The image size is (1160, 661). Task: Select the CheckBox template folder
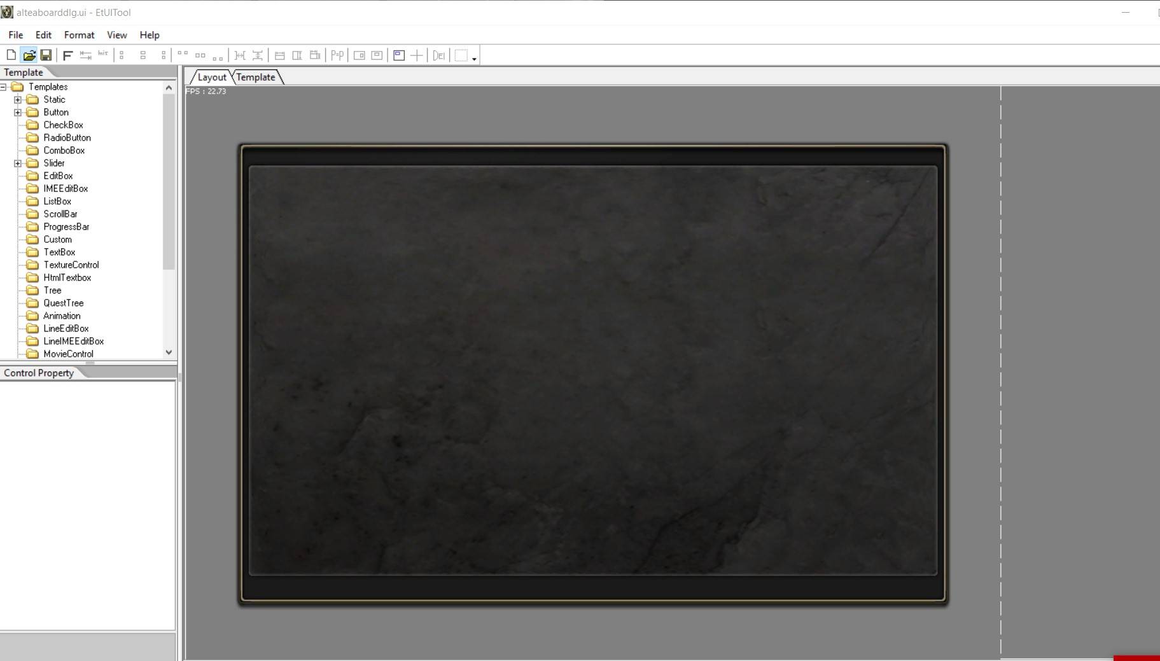coord(63,125)
